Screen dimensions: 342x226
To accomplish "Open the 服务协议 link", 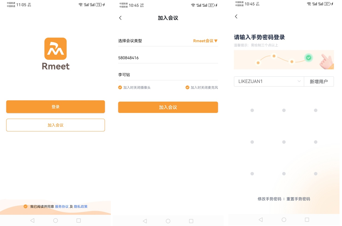I will pyautogui.click(x=62, y=207).
